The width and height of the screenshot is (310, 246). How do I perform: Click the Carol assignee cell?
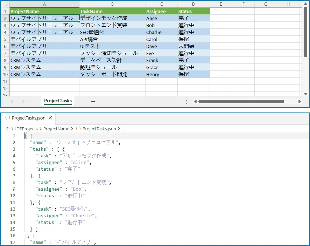pos(162,39)
